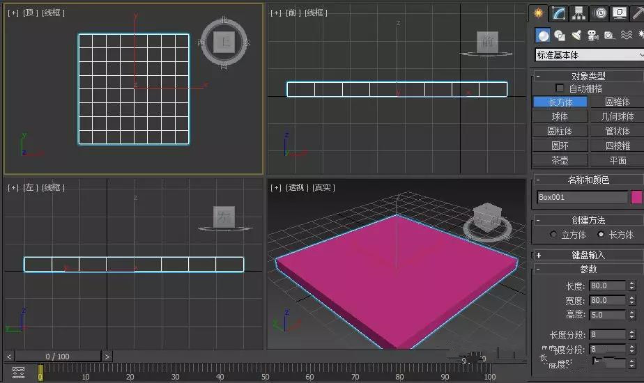
Task: Expand the 键盘输入 rollout
Action: tap(588, 255)
